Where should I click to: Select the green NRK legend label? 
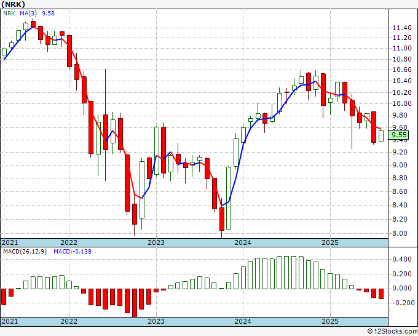tap(9, 13)
